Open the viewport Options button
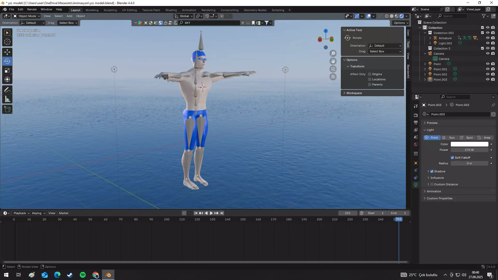Screen dimensions: 498x280 pyautogui.click(x=401, y=23)
